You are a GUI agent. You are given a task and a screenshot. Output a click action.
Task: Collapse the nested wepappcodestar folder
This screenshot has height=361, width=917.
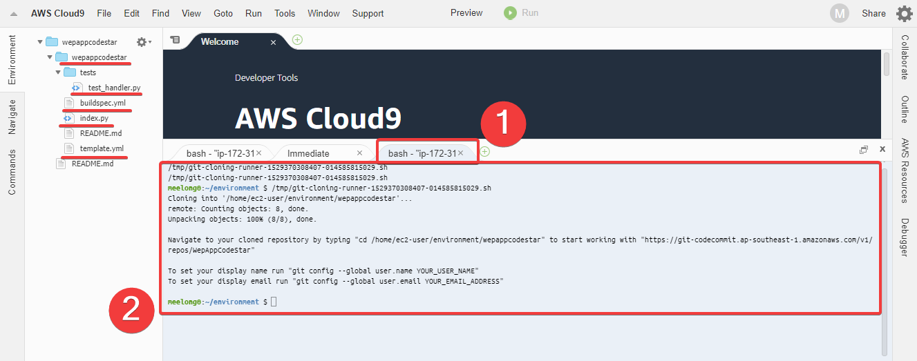click(50, 57)
